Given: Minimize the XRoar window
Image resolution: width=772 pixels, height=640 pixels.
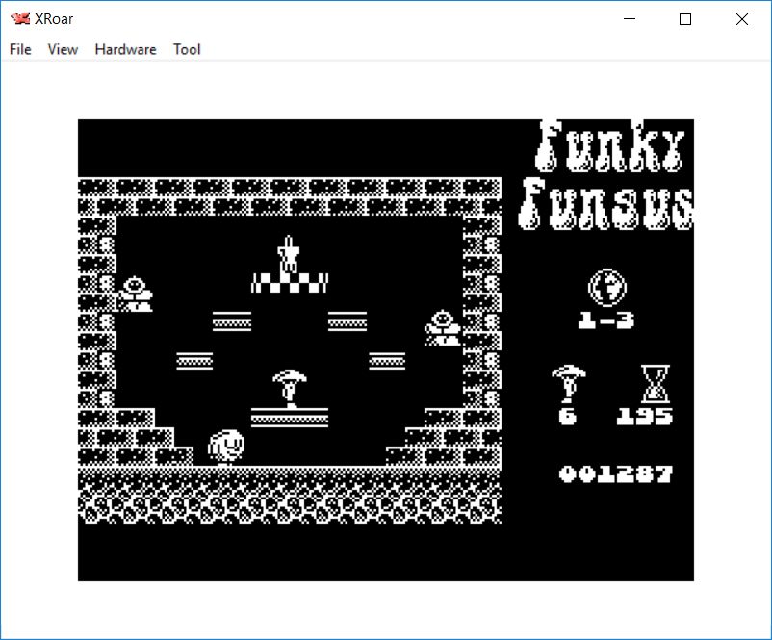Looking at the screenshot, I should click(630, 19).
